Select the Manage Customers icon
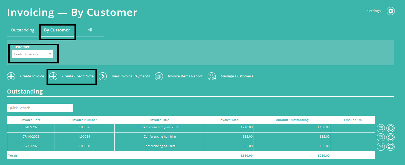The height and width of the screenshot is (165, 405). click(212, 76)
